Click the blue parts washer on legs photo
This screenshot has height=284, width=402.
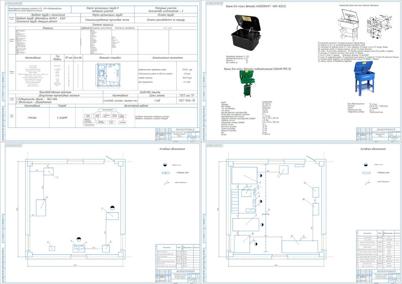coord(364,78)
